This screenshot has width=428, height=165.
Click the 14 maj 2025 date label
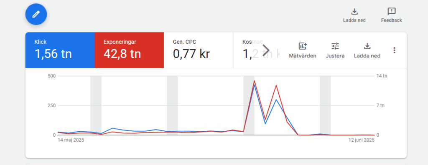(x=71, y=140)
